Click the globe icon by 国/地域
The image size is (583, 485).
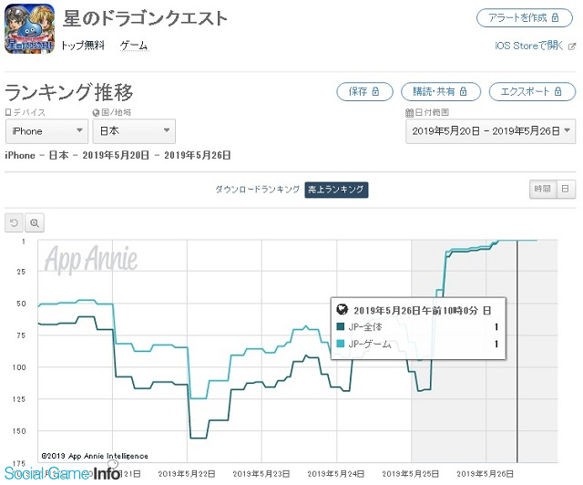coord(97,112)
